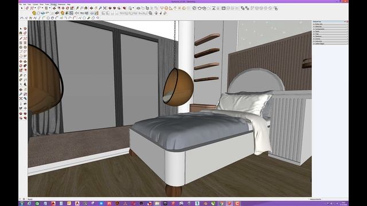The height and width of the screenshot is (206, 367).
Task: Select the Rectangle tool in left toolbar
Action: pos(21,43)
